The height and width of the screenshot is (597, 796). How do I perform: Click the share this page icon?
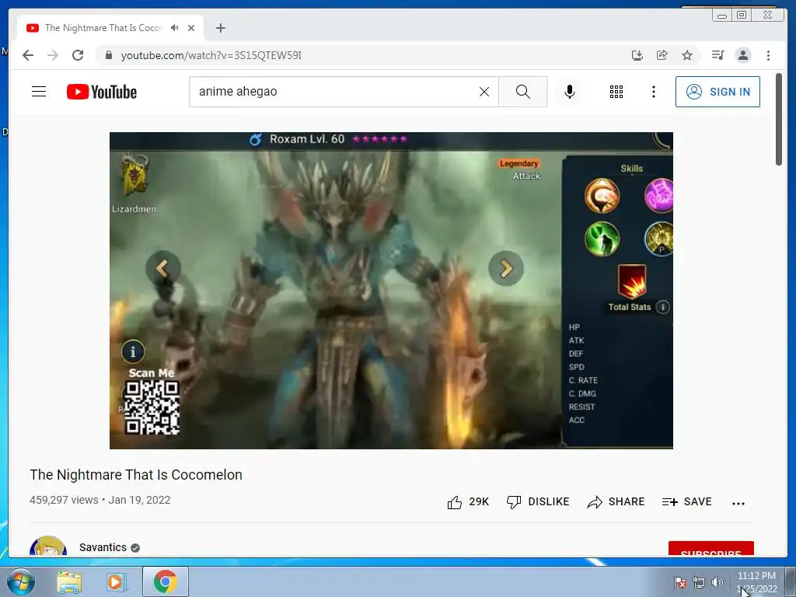point(662,55)
